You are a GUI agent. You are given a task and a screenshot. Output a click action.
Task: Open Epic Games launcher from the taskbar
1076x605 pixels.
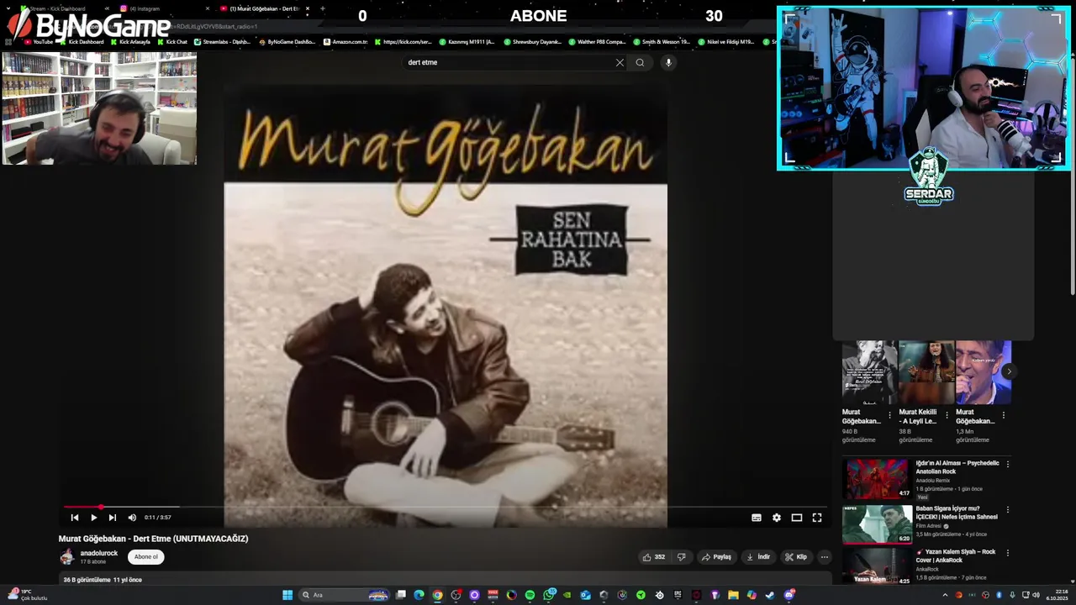tap(678, 595)
